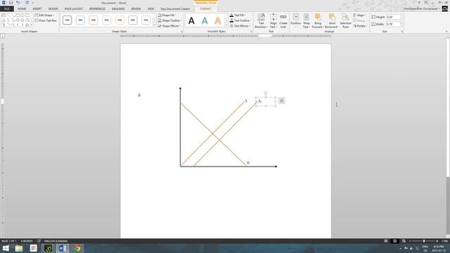
Task: Pick the triangle shape in Insert Shapes gallery
Action: pyautogui.click(x=4, y=20)
